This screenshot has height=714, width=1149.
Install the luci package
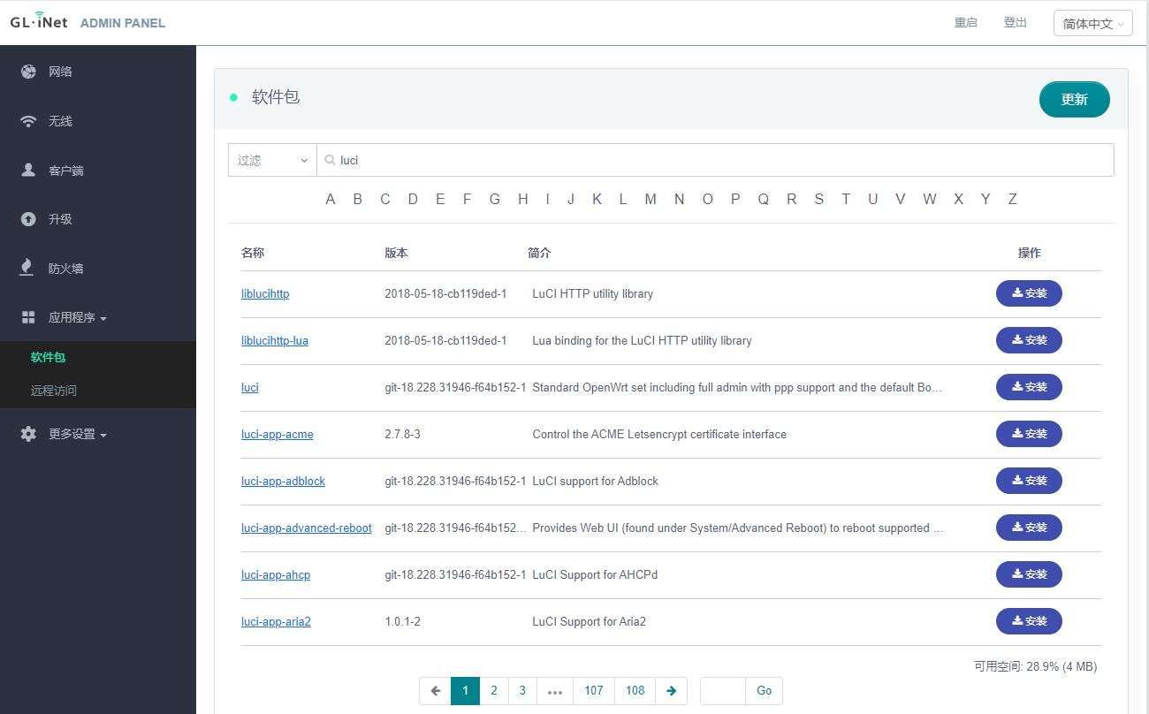[1029, 387]
